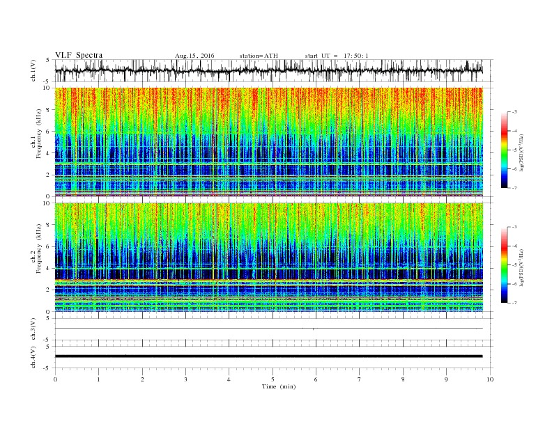Click the "-5" tick on ch.3(V) axis

(x=47, y=340)
